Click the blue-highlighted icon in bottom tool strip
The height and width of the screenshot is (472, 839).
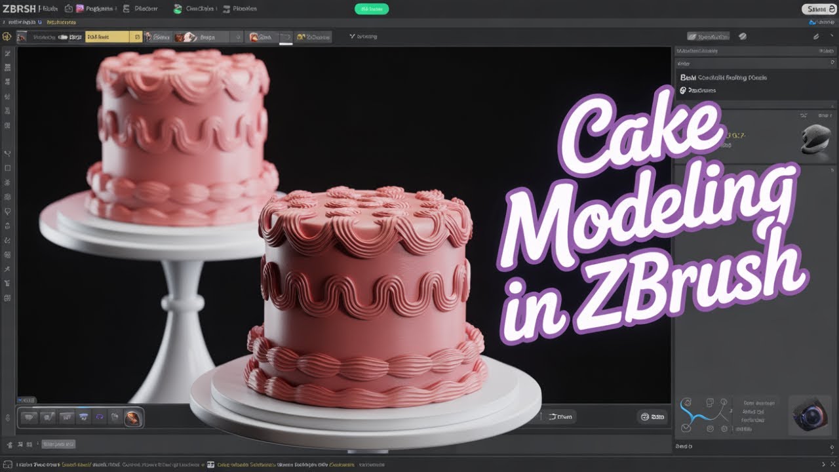click(x=83, y=417)
